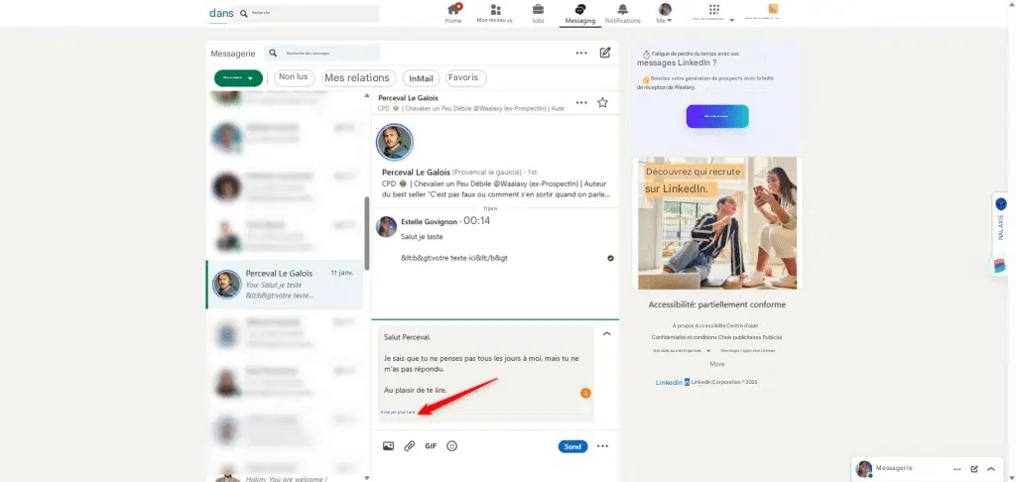Open the Jobs briefcase icon

click(538, 13)
